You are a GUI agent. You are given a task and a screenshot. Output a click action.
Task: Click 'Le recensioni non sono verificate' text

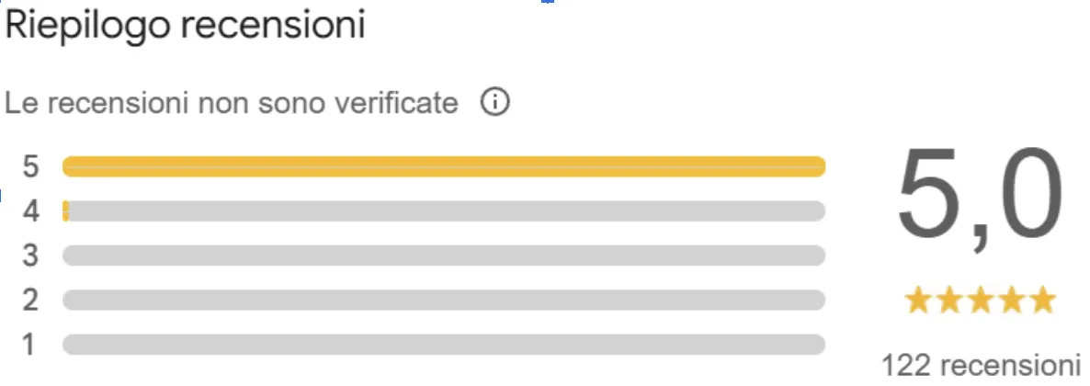click(231, 104)
